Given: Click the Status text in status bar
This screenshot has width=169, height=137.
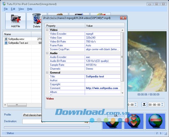Looking at the screenshot, I should (x=10, y=133).
